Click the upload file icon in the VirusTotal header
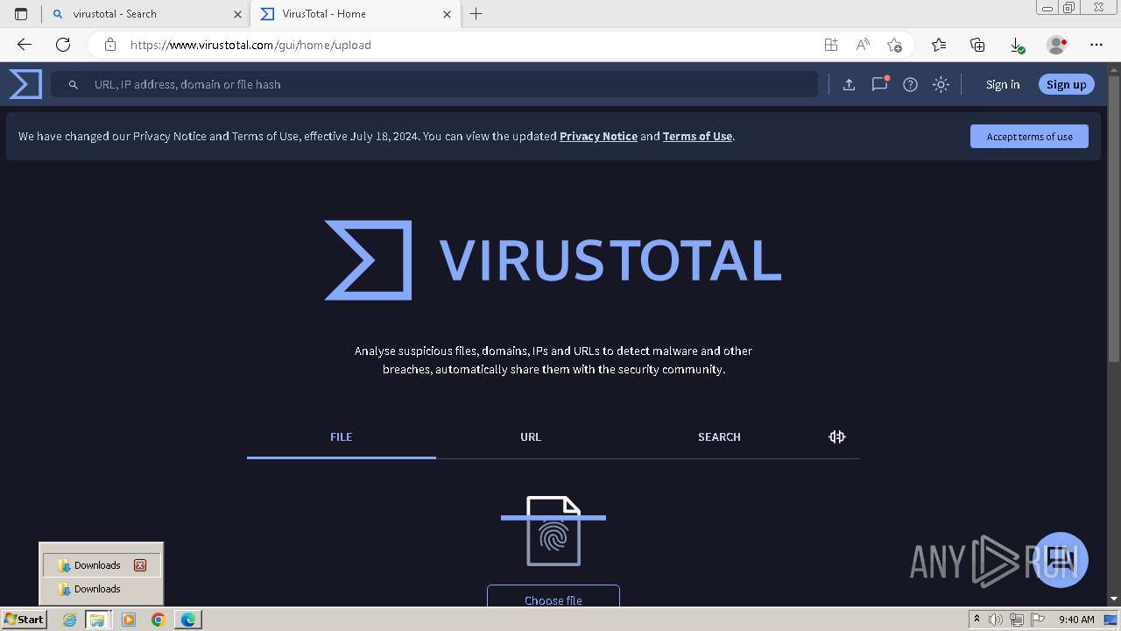This screenshot has width=1121, height=631. [x=849, y=84]
